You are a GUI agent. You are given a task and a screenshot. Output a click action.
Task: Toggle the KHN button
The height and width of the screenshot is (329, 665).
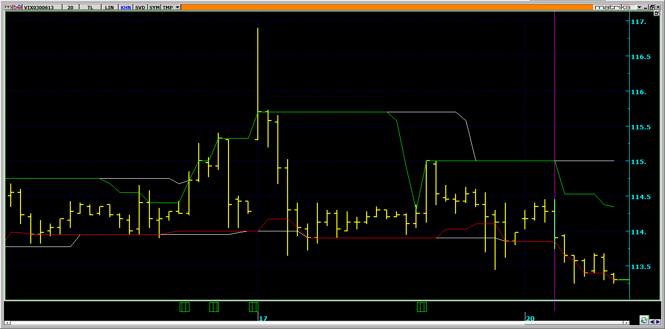tap(125, 7)
